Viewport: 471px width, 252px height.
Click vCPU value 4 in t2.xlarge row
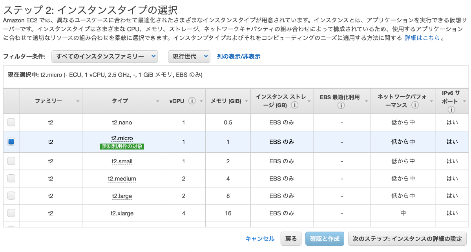(x=183, y=213)
